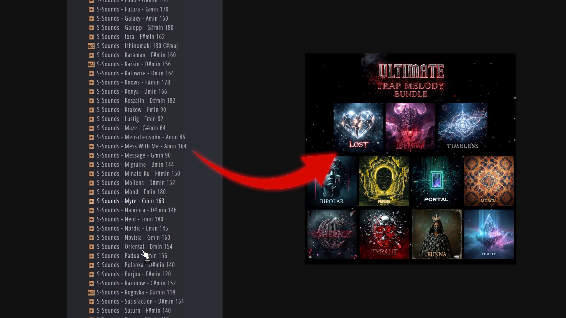
Task: Select S-Sounds - Mess With Me - Amin 164
Action: 141,146
